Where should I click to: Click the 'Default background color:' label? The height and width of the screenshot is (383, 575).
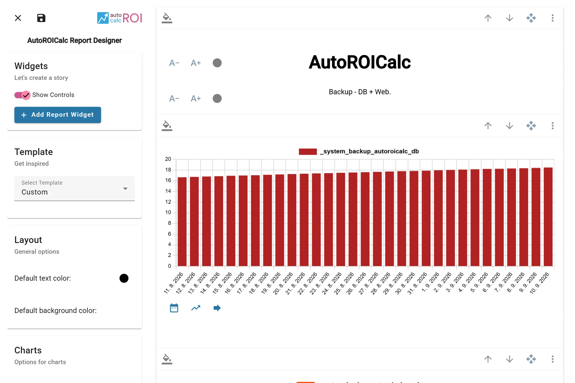55,311
